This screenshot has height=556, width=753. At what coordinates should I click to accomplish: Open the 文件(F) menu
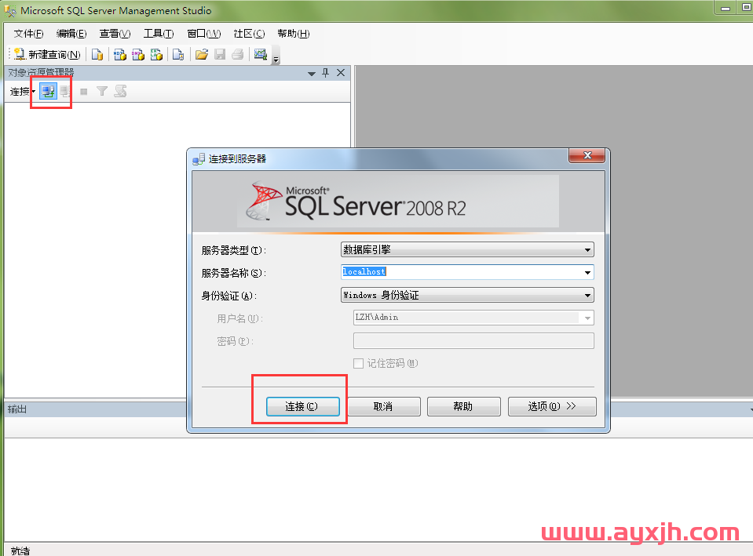tap(28, 34)
